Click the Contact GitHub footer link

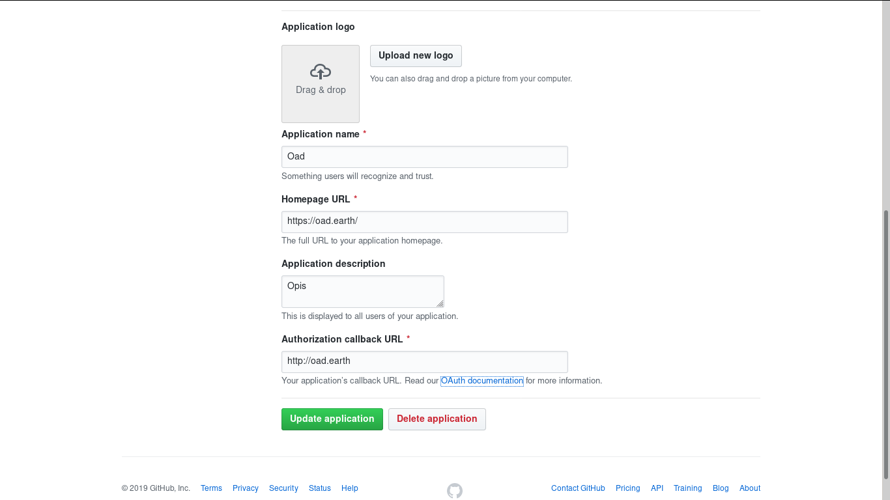click(x=577, y=488)
